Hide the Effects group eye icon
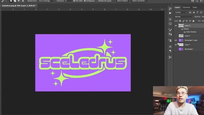This screenshot has height=115, width=204. click(182, 29)
